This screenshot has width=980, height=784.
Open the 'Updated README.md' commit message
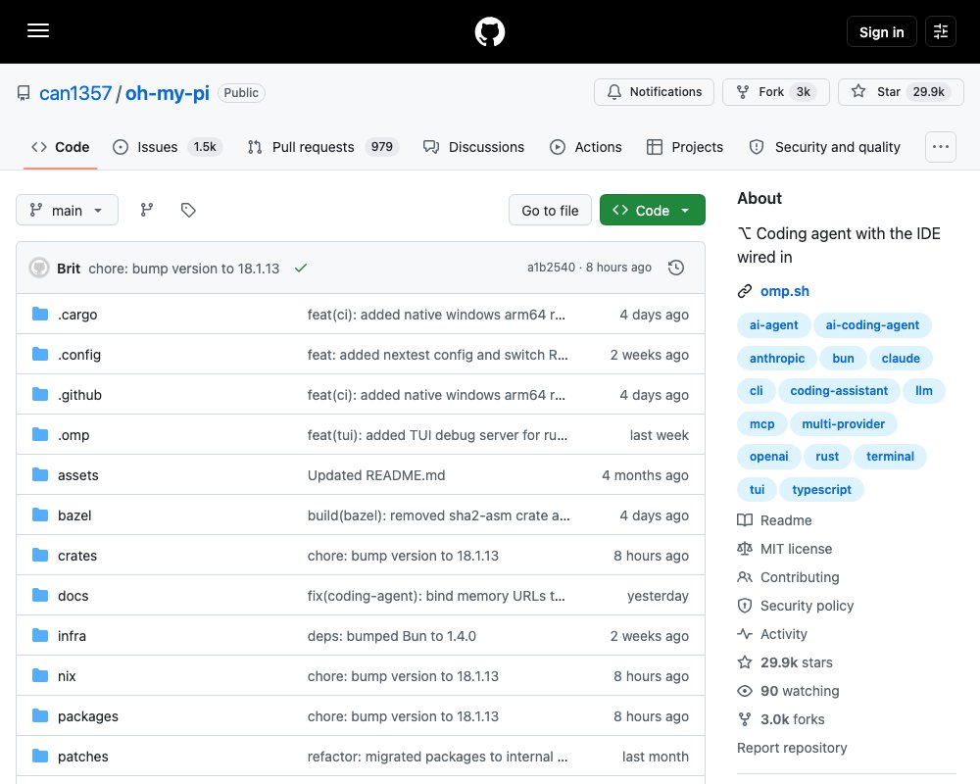[376, 475]
